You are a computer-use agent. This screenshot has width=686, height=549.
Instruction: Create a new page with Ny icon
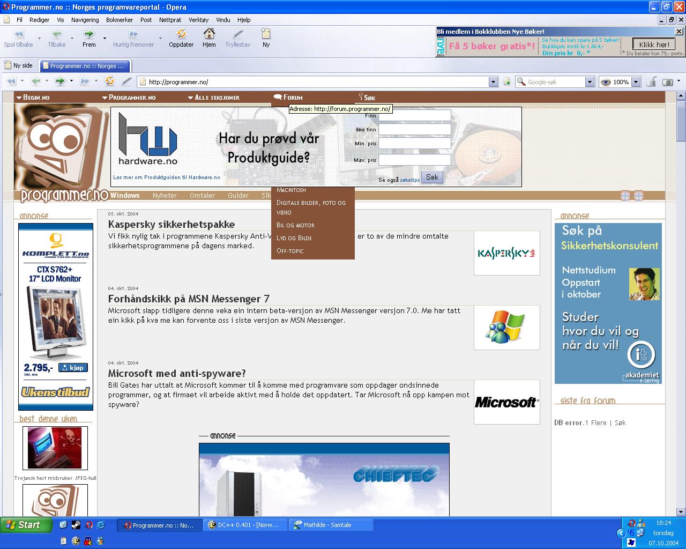[x=266, y=34]
